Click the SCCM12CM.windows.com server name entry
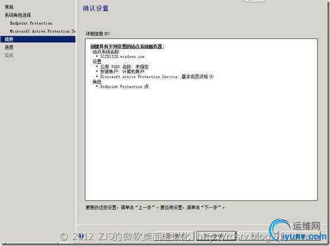Image resolution: width=330 pixels, height=246 pixels. coord(122,57)
